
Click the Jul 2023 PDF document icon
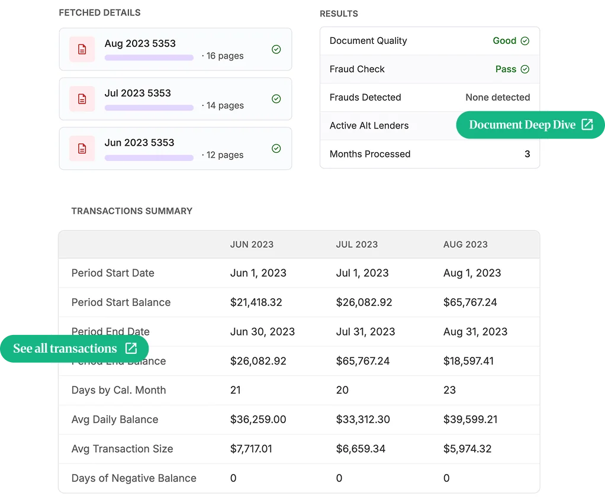(x=82, y=99)
